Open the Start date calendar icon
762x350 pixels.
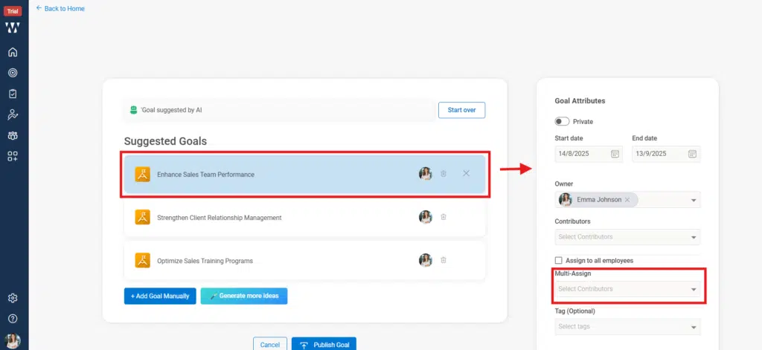pos(615,154)
